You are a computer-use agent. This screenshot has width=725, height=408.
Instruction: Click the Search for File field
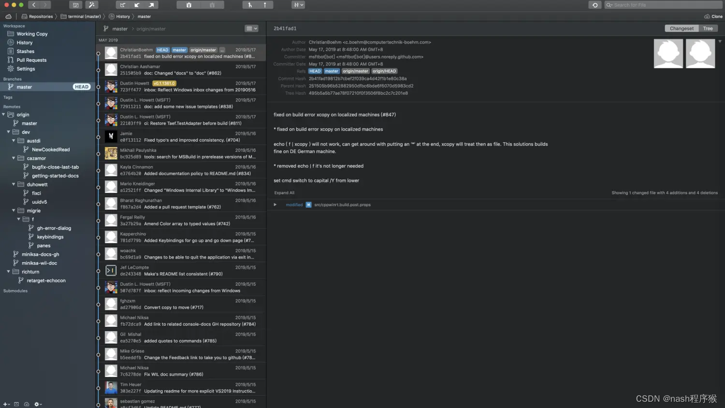[x=664, y=5]
